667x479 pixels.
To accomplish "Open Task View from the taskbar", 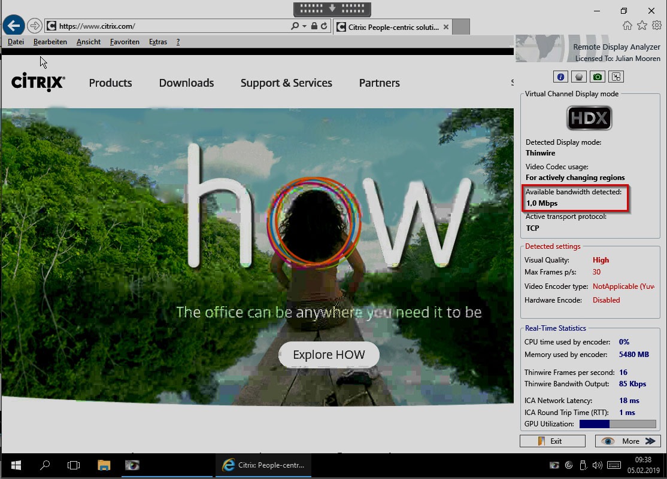I will tap(74, 465).
